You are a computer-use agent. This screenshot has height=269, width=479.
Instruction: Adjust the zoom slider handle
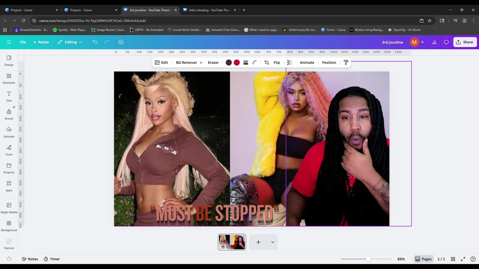click(368, 259)
